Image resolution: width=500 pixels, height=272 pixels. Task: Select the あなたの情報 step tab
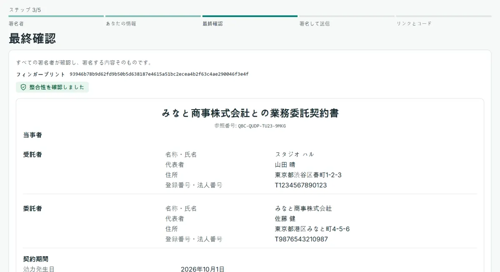tap(153, 21)
